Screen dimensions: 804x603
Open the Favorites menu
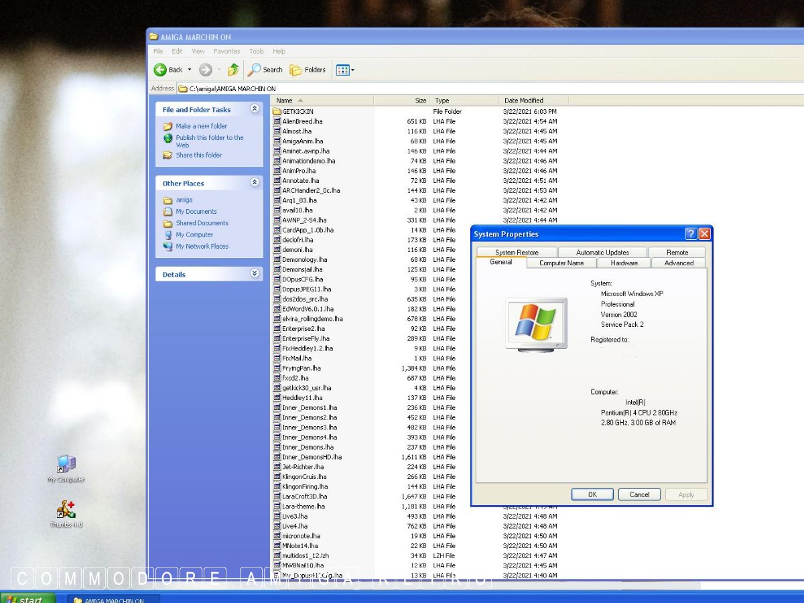pyautogui.click(x=226, y=51)
